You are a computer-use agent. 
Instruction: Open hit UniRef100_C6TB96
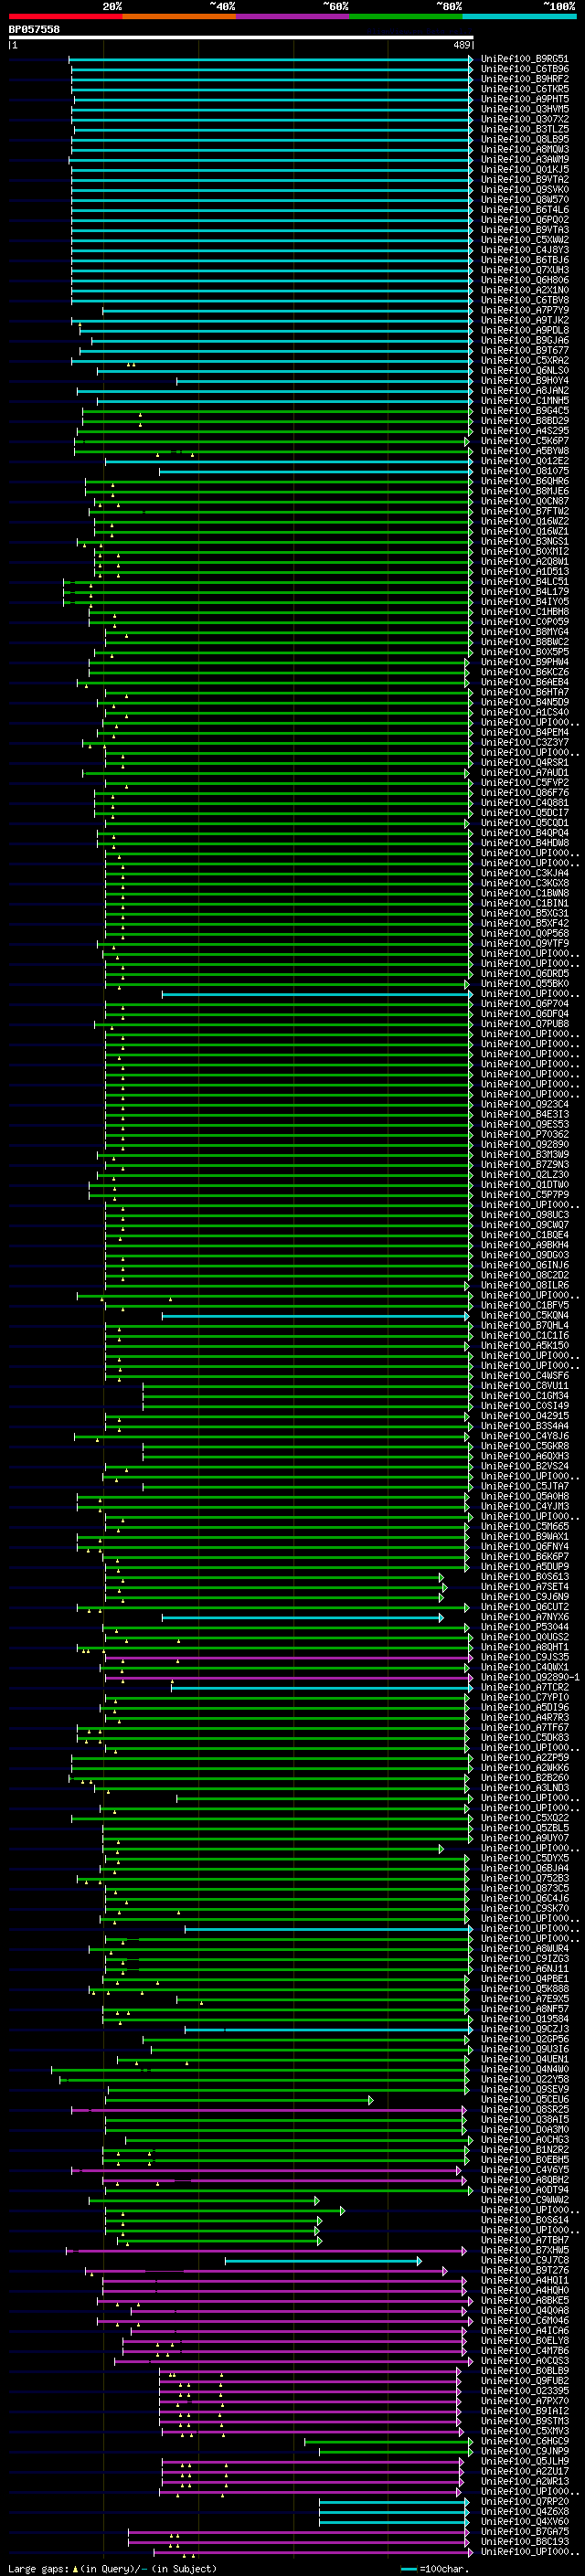pyautogui.click(x=525, y=69)
